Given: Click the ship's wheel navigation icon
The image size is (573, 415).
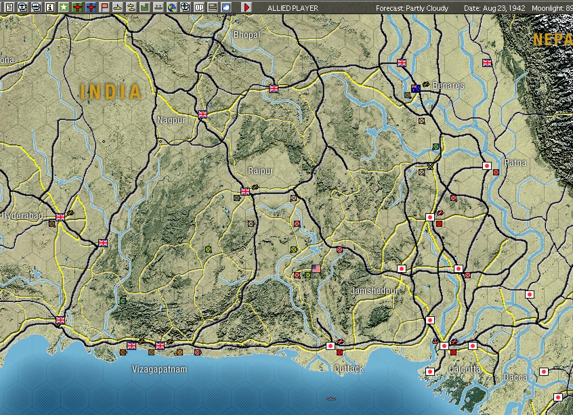Looking at the screenshot, I should [186, 7].
